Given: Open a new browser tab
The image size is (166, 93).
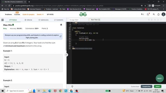Looking at the screenshot, I should coord(29,2).
